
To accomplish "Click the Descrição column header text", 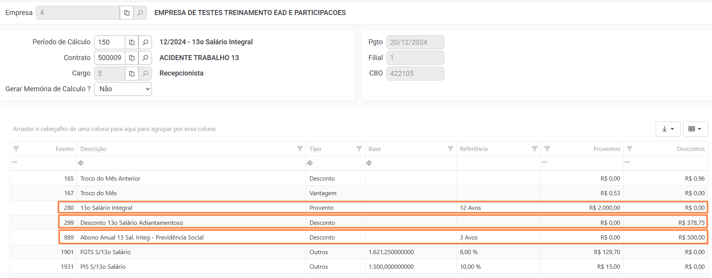I will click(93, 149).
